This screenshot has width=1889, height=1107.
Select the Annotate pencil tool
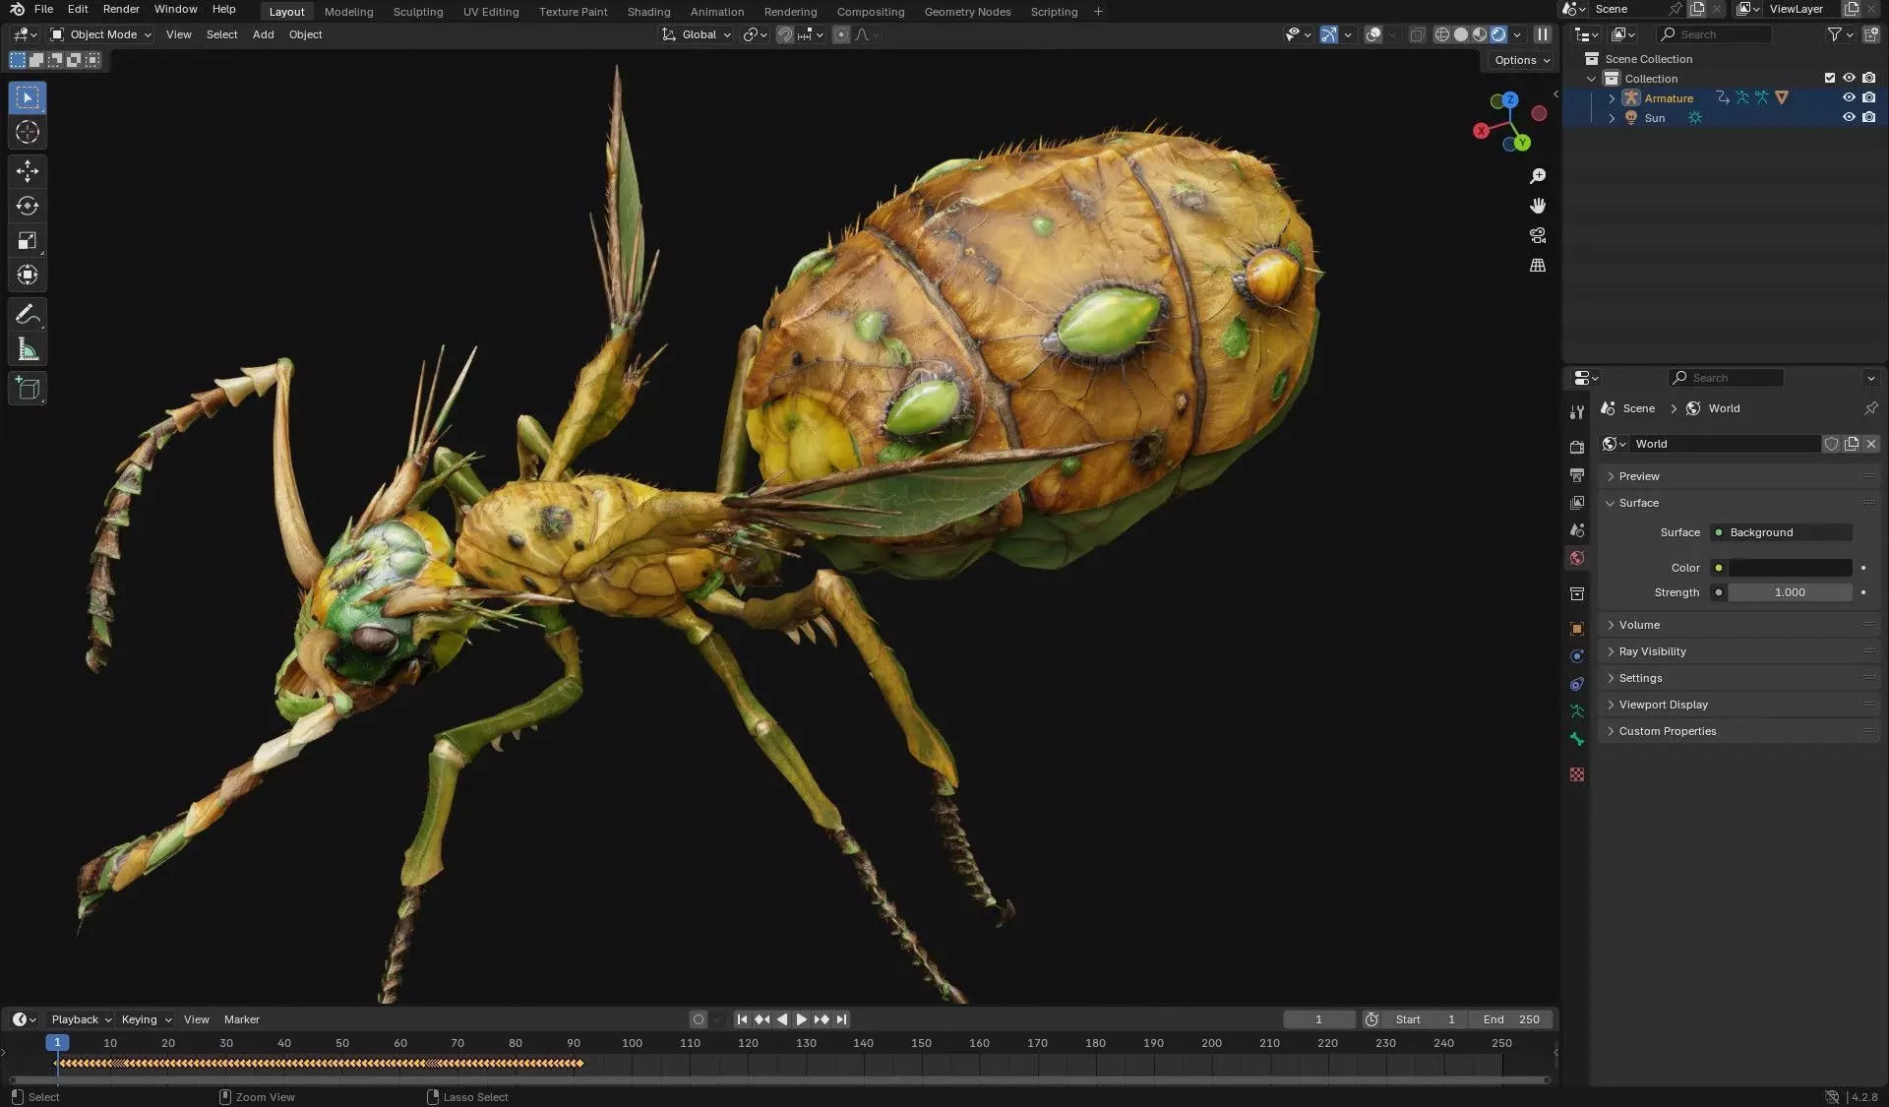28,315
